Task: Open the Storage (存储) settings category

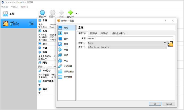Action: point(67,44)
